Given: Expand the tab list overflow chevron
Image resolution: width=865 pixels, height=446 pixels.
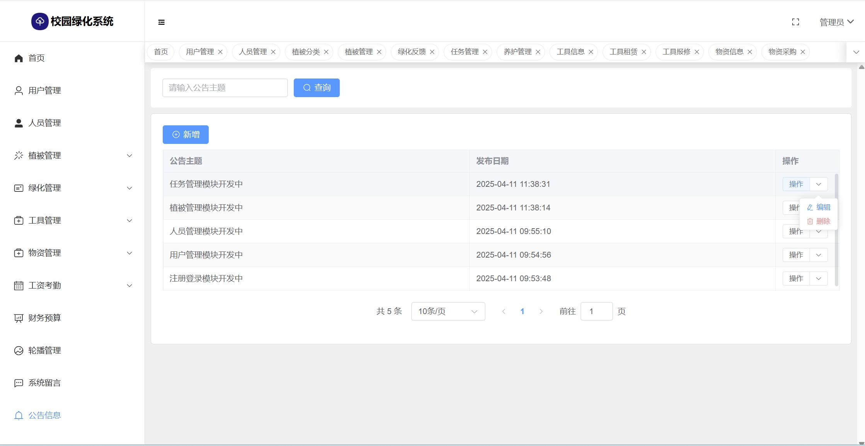Looking at the screenshot, I should click(x=856, y=52).
